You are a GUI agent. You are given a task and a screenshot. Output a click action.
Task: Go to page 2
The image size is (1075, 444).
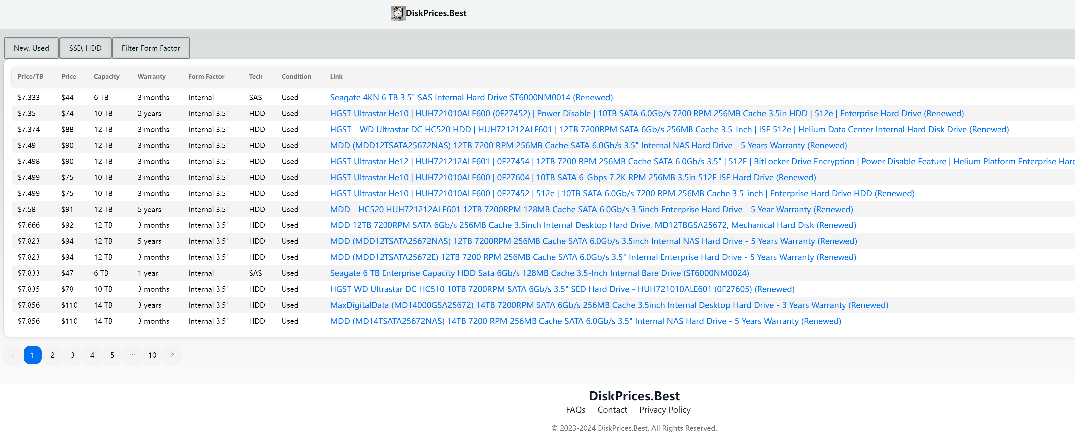pyautogui.click(x=53, y=355)
